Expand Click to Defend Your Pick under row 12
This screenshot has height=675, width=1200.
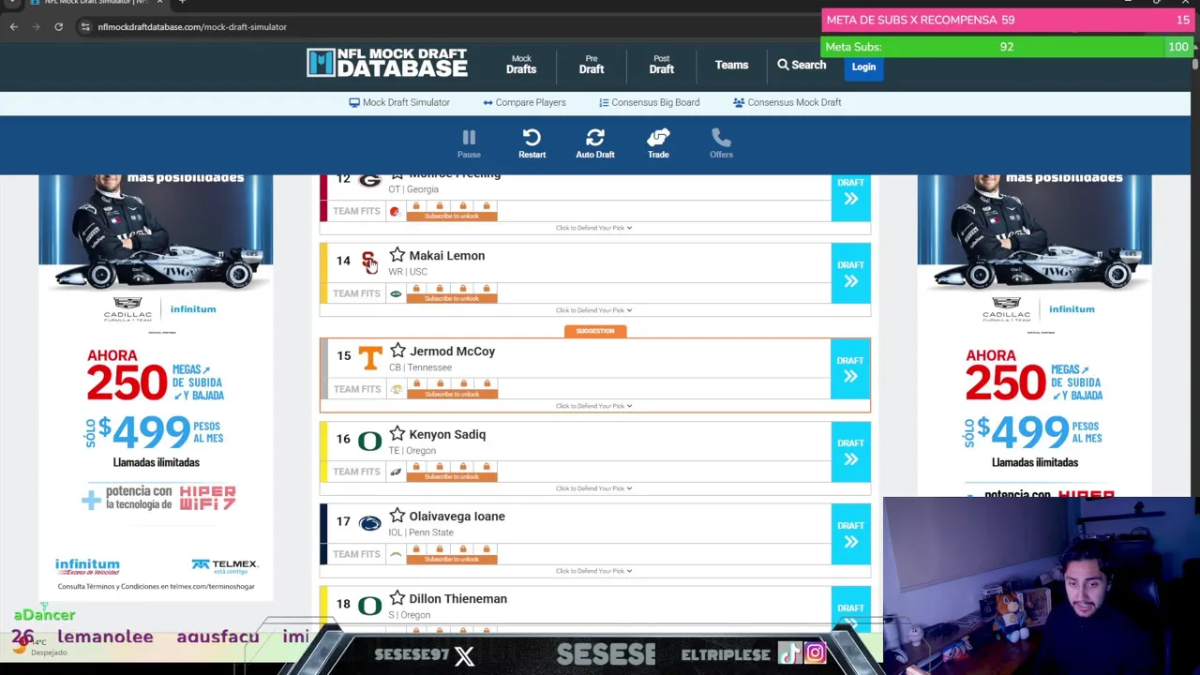[593, 228]
